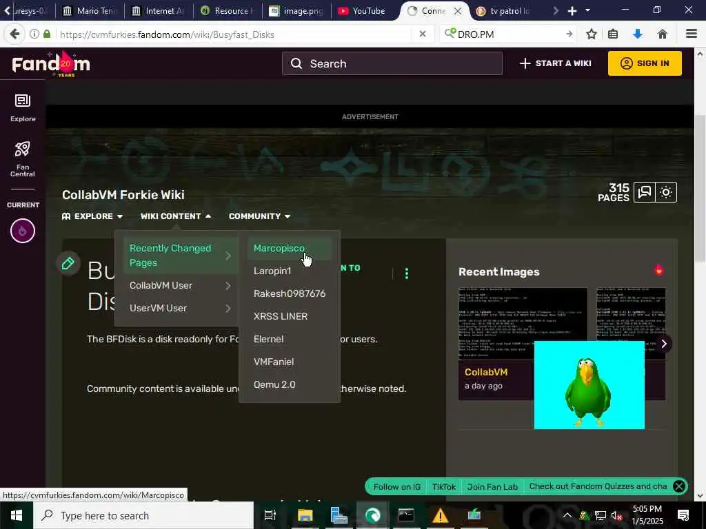Click the Fandom logo
Viewport: 706px width, 529px height.
tap(51, 64)
